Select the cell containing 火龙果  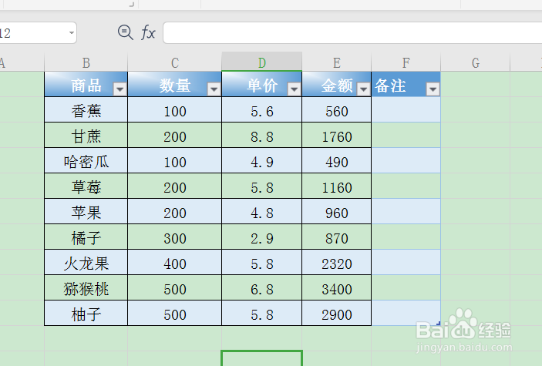click(x=86, y=262)
